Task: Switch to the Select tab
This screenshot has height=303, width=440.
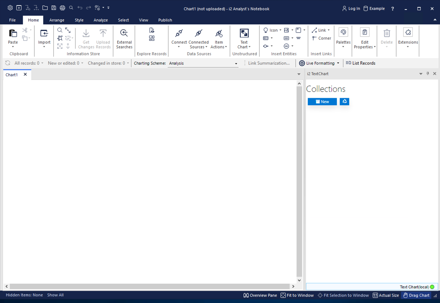Action: click(123, 20)
